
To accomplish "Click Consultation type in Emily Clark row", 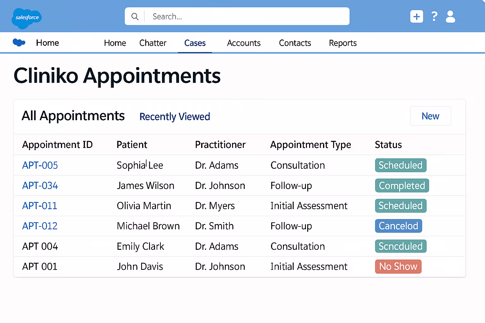I will [x=298, y=246].
